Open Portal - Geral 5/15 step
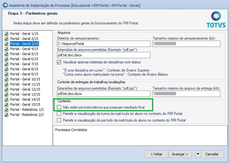Image resolution: width=230 pixels, height=164 pixels. point(24,54)
